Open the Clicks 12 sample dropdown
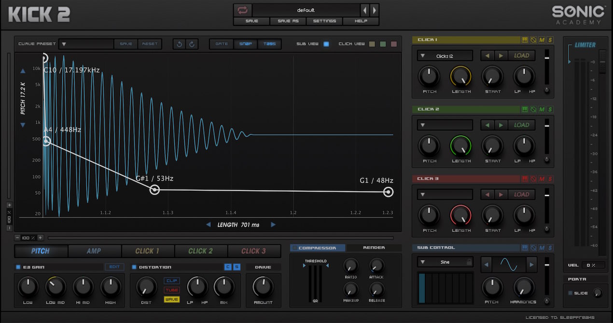Screen dimensions: 613x323 point(445,56)
